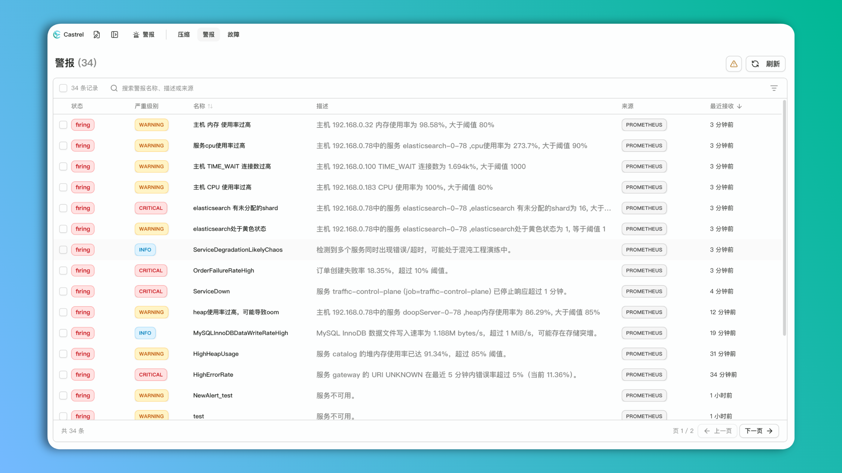The image size is (842, 473).
Task: Click PROMETHEUS source on NewAlert_test row
Action: click(x=644, y=395)
